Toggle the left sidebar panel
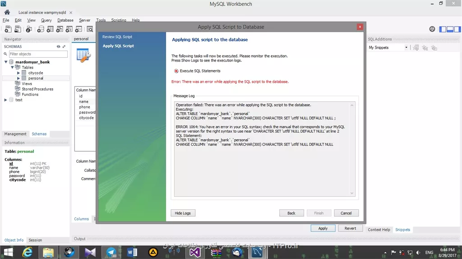462x259 pixels. tap(443, 29)
